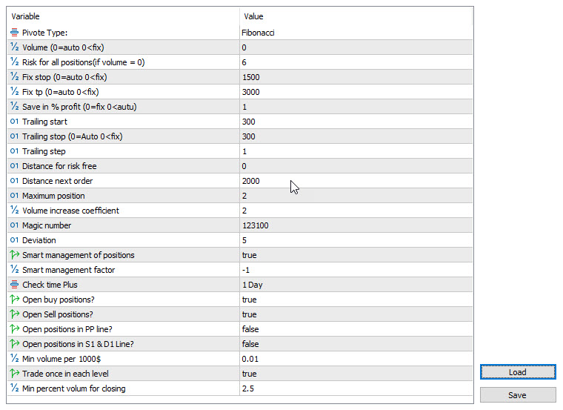Image resolution: width=563 pixels, height=410 pixels.
Task: Click the enum icon beside Check time Plus
Action: [x=15, y=285]
